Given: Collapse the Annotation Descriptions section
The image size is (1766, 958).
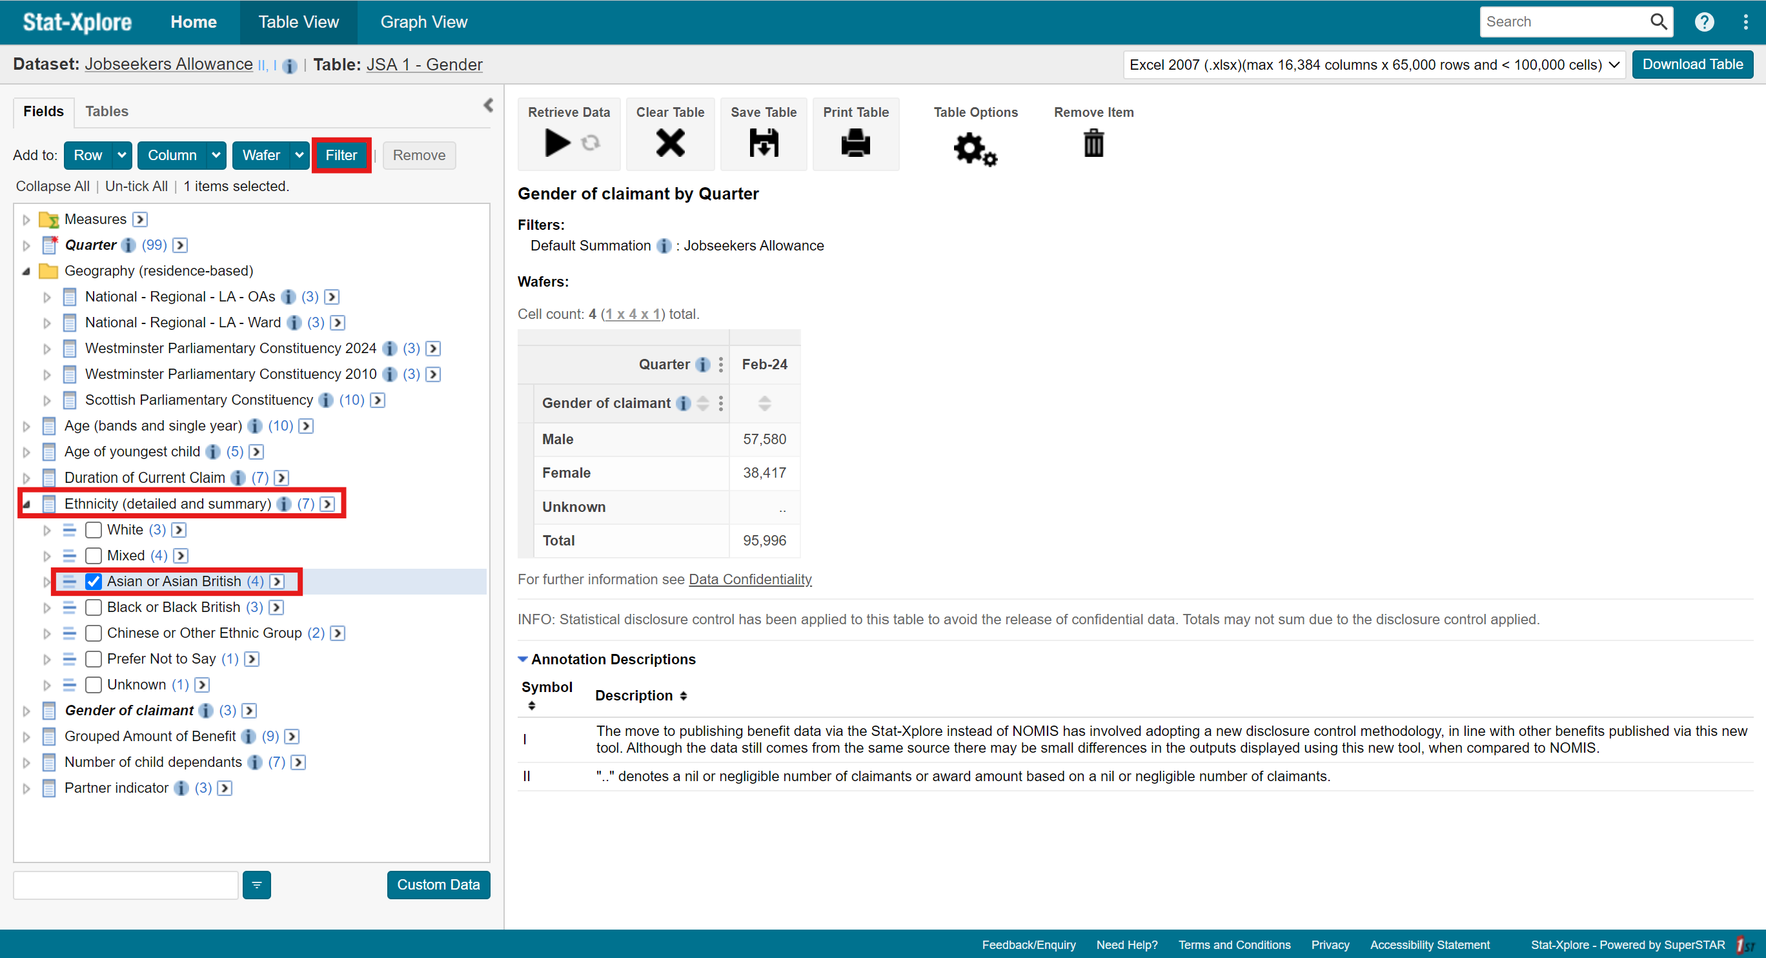Looking at the screenshot, I should (522, 660).
